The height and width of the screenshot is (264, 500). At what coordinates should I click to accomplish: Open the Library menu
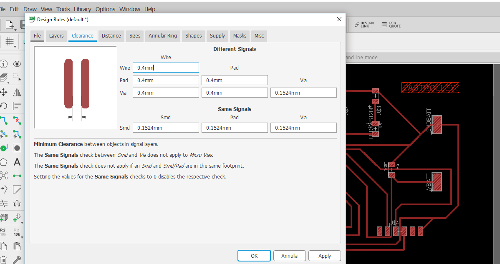[83, 9]
